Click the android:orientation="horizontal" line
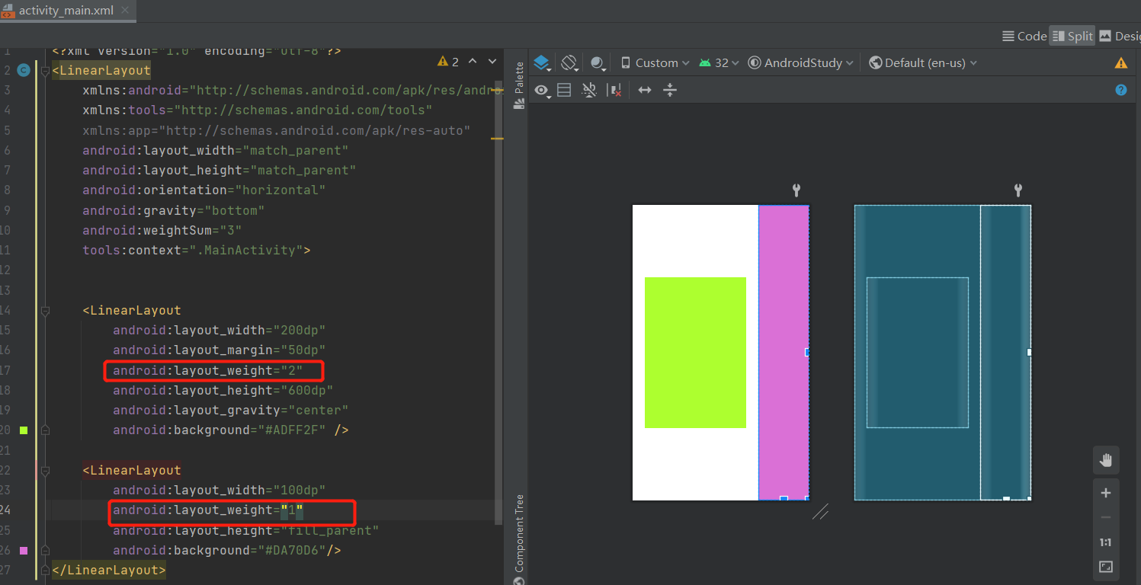1141x585 pixels. (x=204, y=190)
